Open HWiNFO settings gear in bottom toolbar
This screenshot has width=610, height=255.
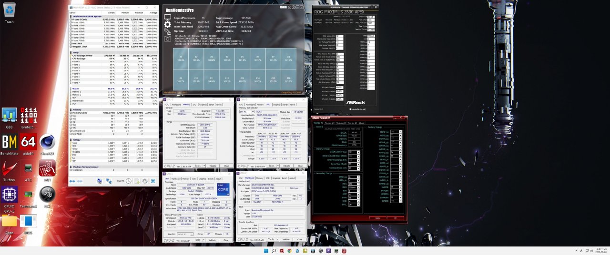144,181
